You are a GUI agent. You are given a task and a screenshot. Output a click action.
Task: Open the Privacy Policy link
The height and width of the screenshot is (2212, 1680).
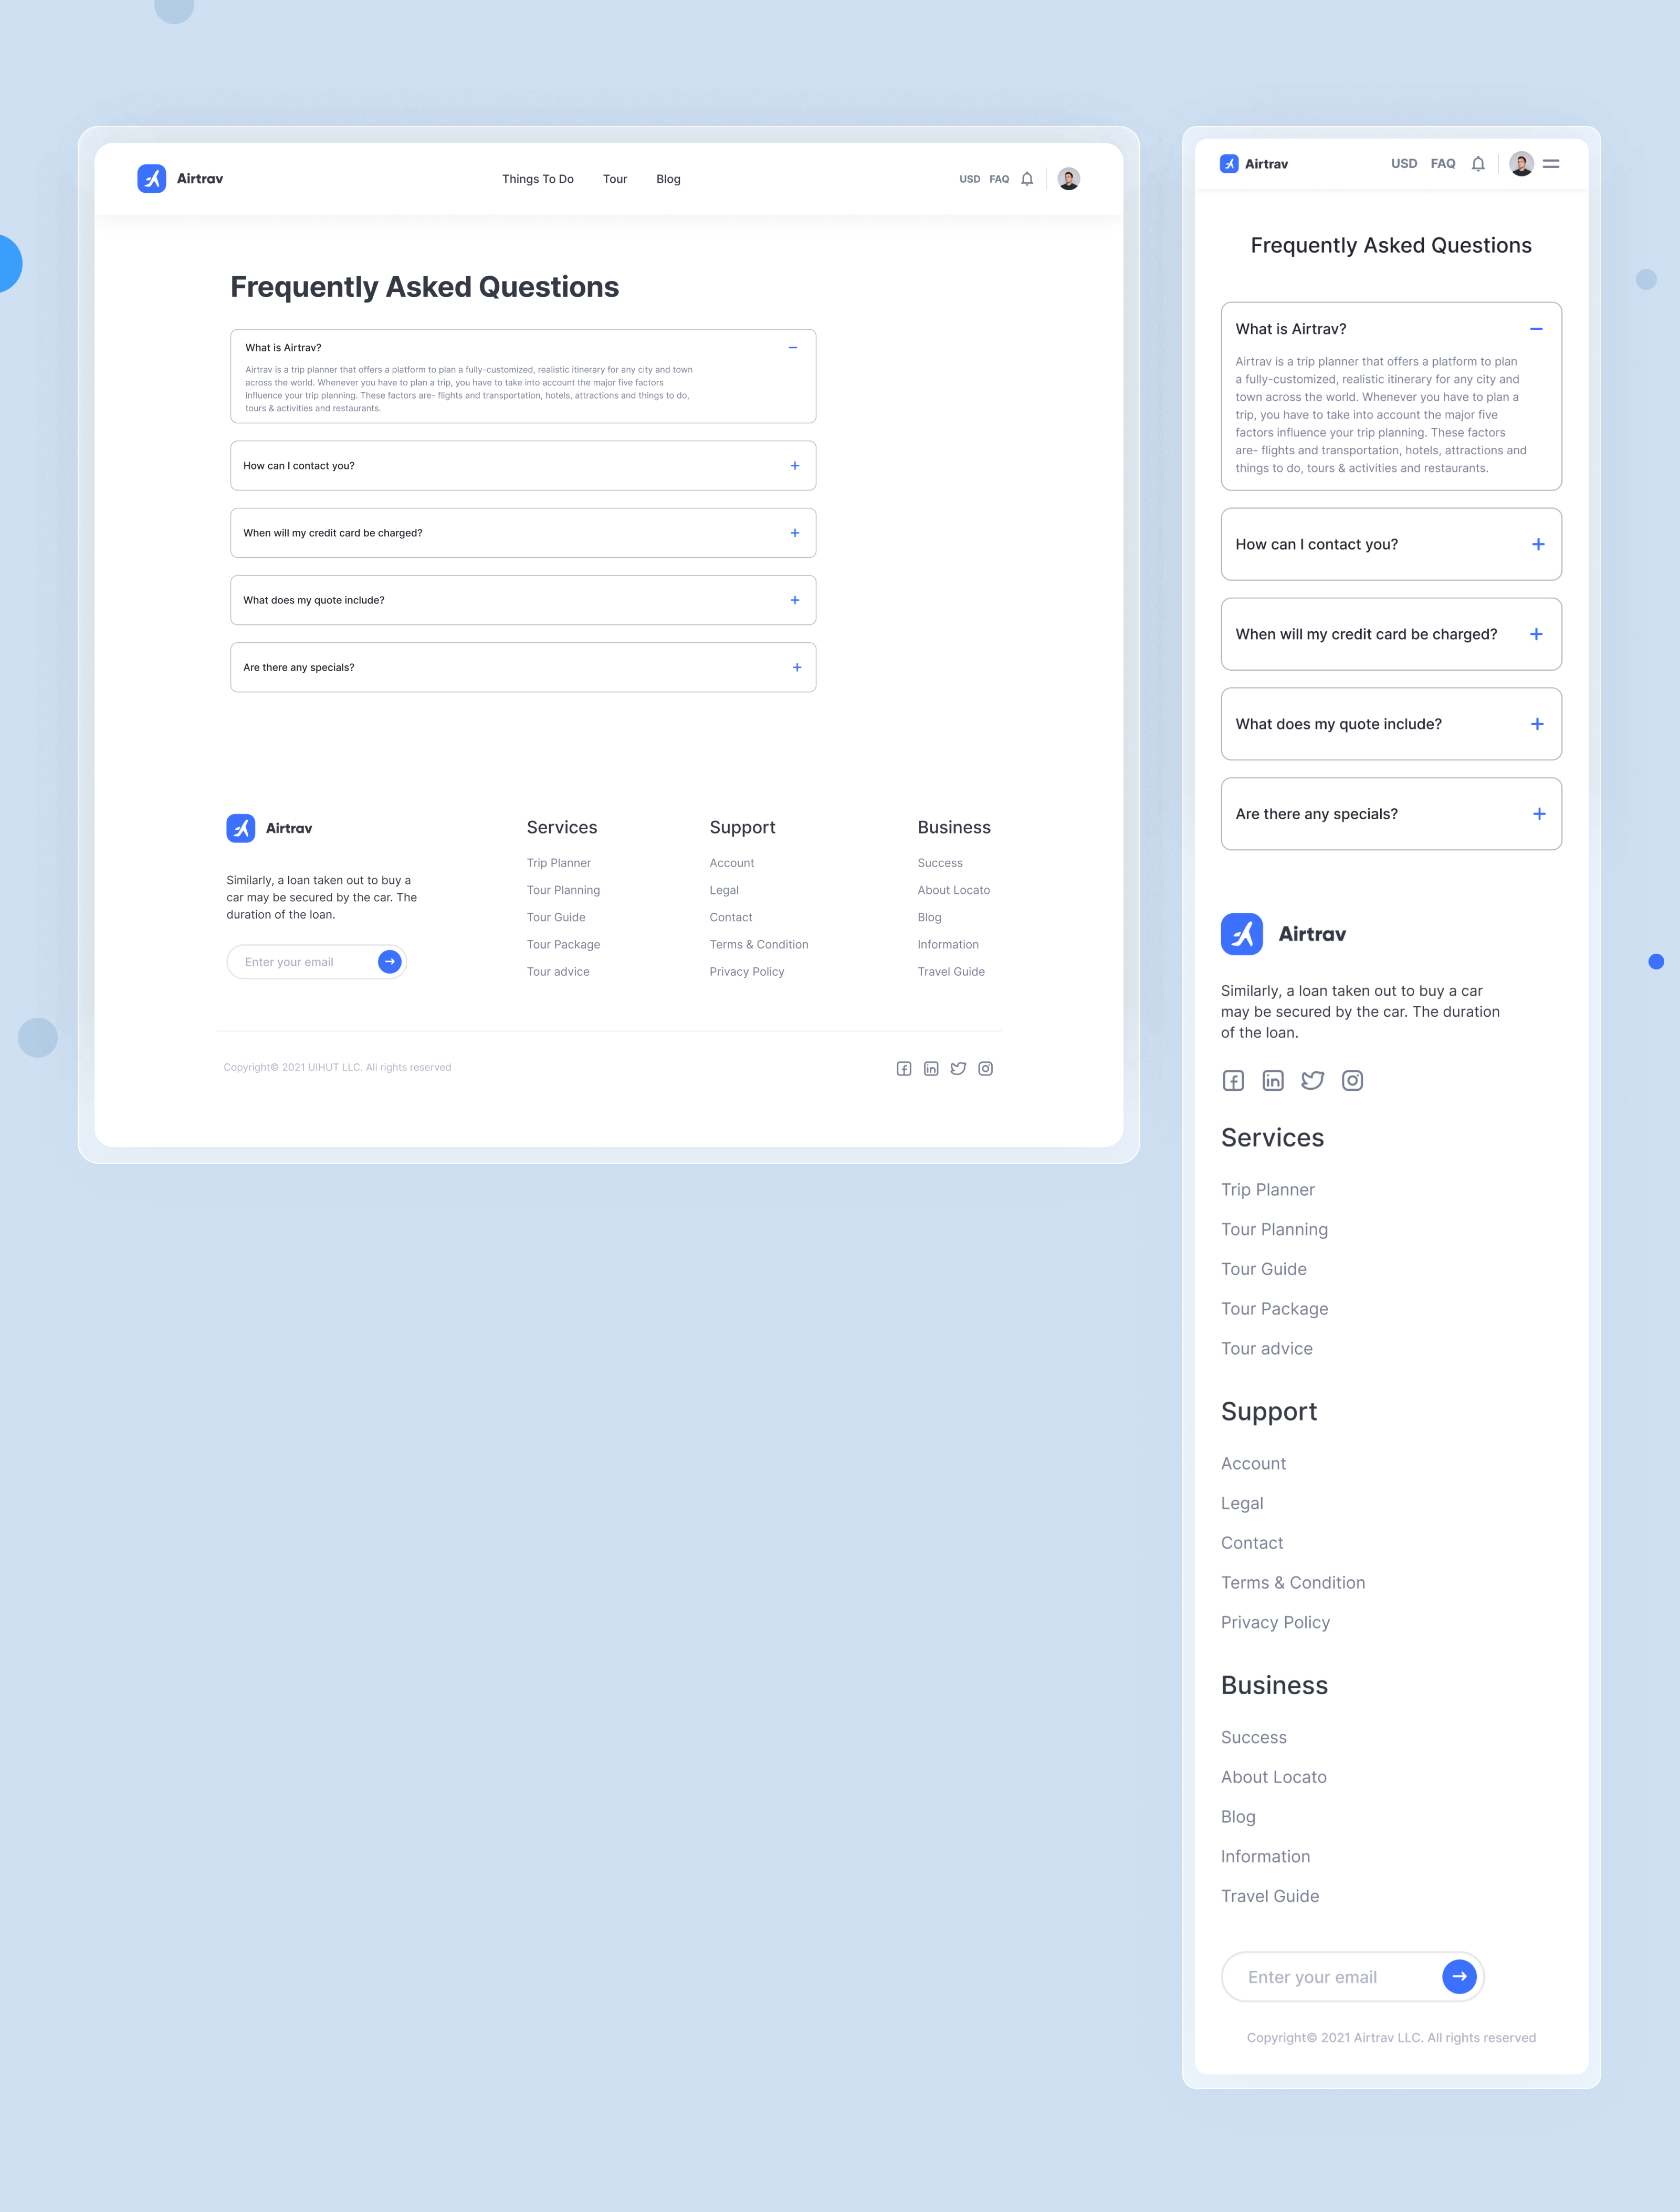pyautogui.click(x=746, y=971)
